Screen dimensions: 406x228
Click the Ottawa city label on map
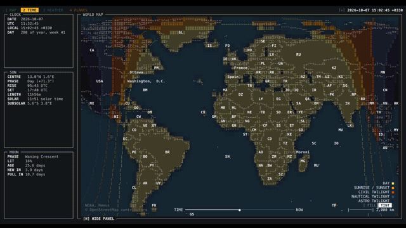coord(136,72)
